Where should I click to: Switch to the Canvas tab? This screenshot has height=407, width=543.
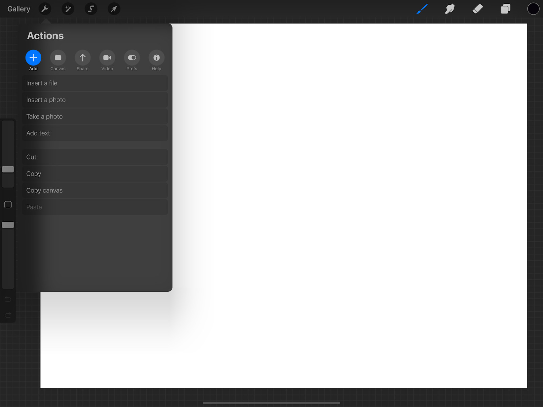point(58,60)
